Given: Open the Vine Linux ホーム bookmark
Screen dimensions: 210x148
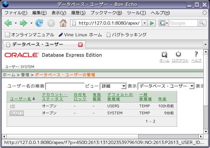Looking at the screenshot, I should pos(80,35).
